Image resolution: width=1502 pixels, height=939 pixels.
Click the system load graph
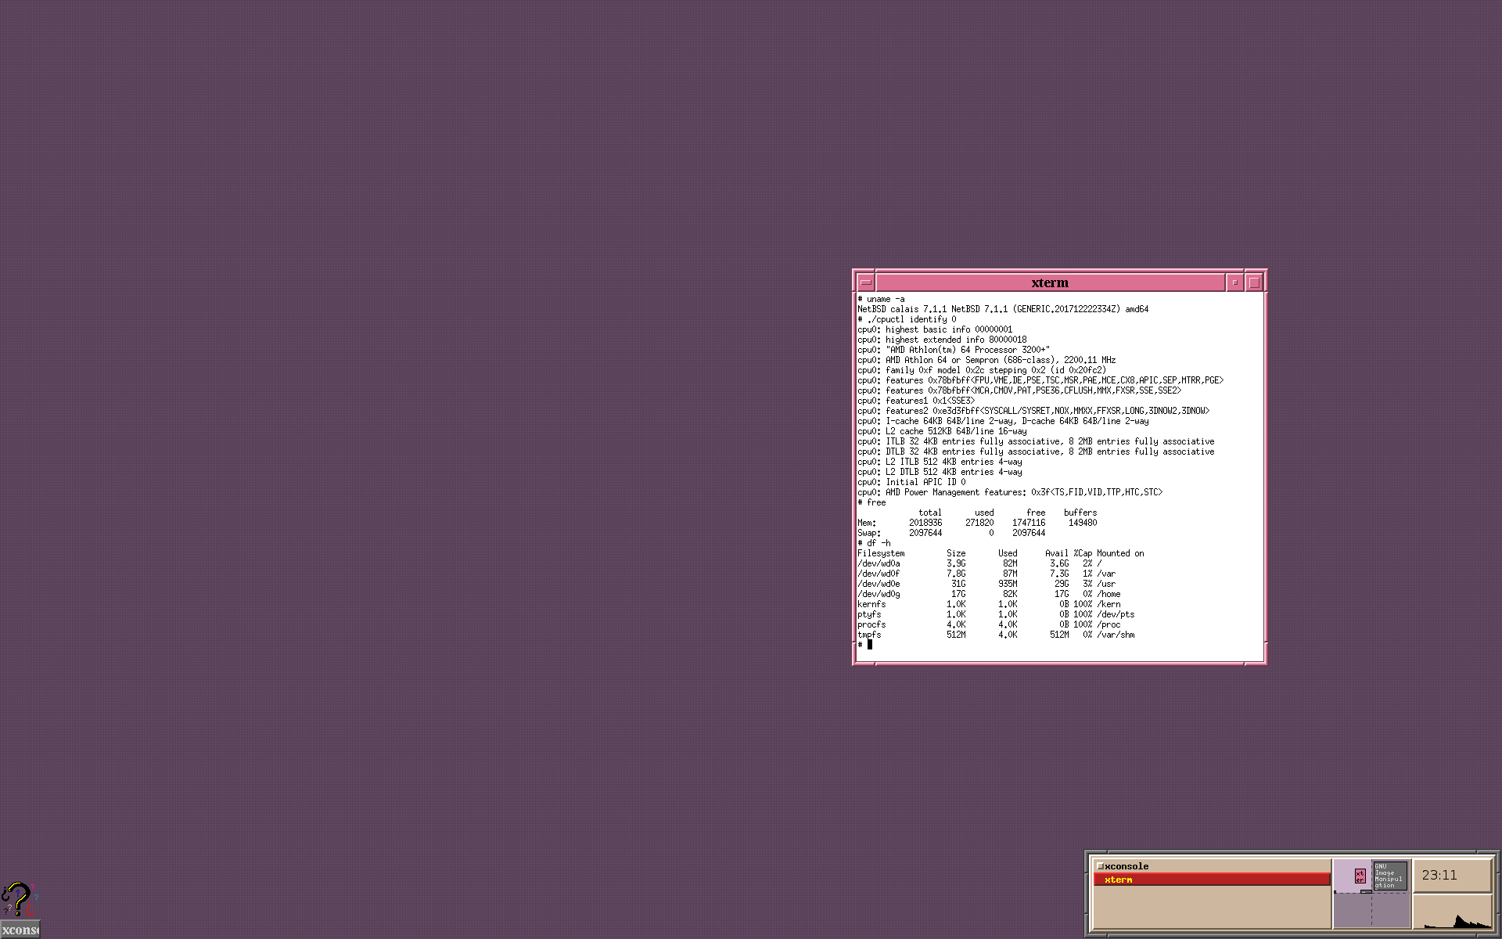tap(1452, 912)
